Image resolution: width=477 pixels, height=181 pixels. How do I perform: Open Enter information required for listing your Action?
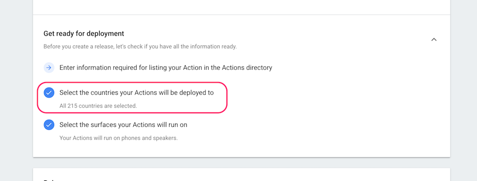[x=166, y=68]
